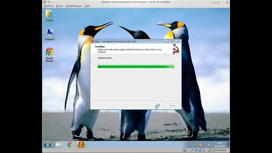Close the Codec Pack setup window
This screenshot has height=153, width=272.
[178, 42]
